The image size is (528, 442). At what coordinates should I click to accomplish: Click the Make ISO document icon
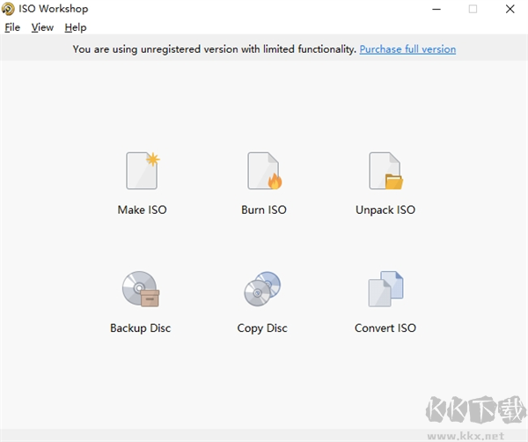pyautogui.click(x=142, y=171)
